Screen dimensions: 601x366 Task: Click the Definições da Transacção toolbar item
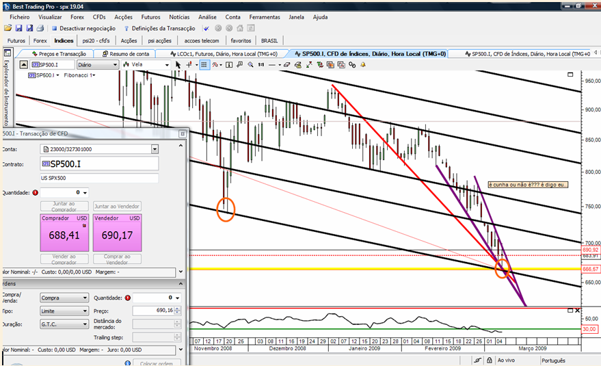click(160, 28)
